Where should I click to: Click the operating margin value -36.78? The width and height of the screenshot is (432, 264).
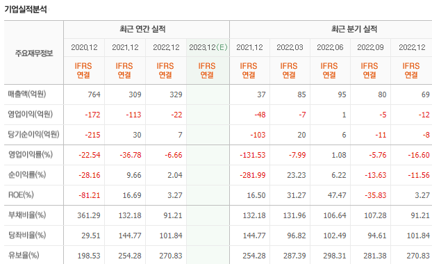131,155
